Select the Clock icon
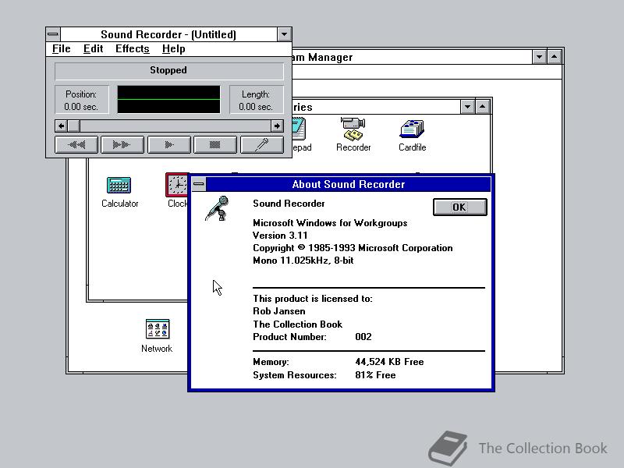Viewport: 624px width, 468px height. [177, 190]
